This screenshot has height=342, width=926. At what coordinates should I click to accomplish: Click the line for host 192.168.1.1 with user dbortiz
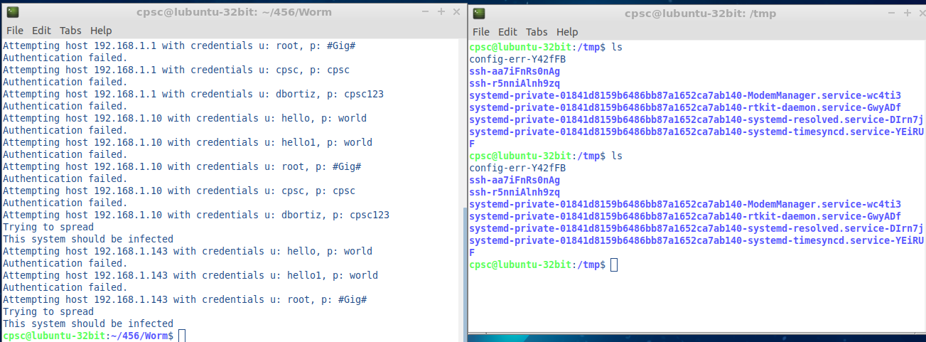[193, 94]
